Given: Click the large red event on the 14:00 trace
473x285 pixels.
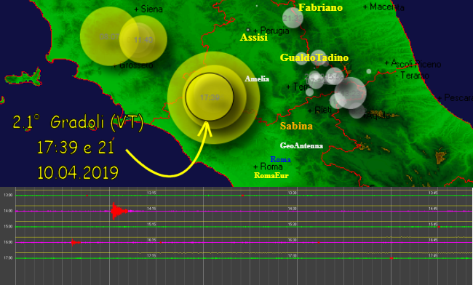Looking at the screenshot, I should (119, 211).
